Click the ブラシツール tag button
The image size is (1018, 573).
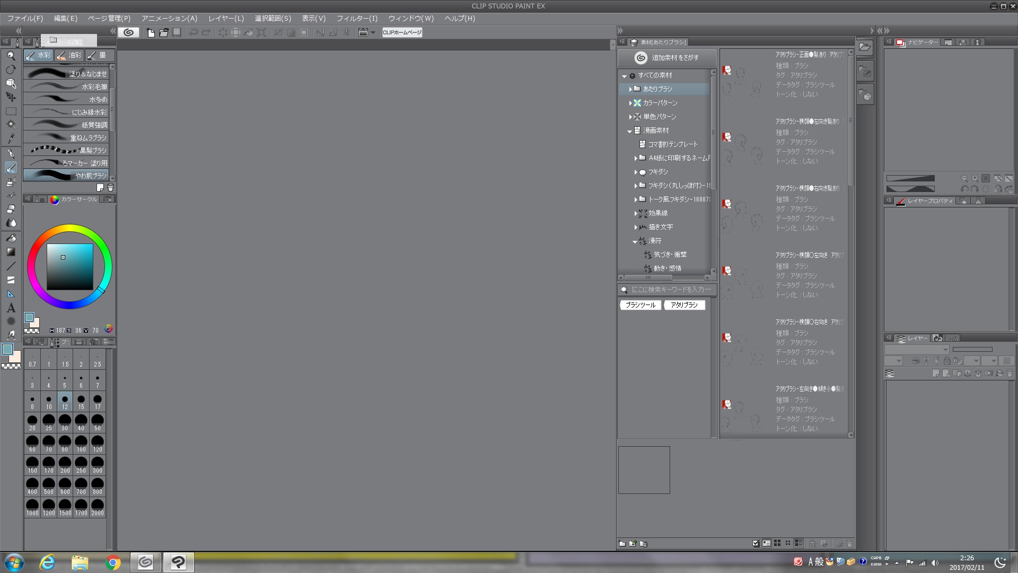click(640, 305)
